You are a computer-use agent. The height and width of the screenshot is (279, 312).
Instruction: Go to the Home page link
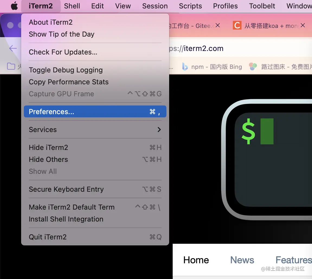click(196, 260)
